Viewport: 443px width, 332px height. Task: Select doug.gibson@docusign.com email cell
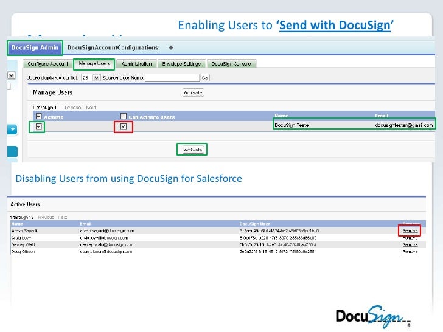click(x=106, y=252)
